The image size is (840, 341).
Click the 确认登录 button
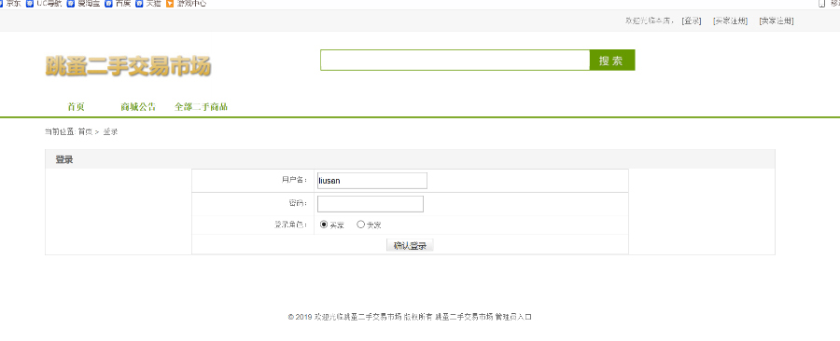410,246
